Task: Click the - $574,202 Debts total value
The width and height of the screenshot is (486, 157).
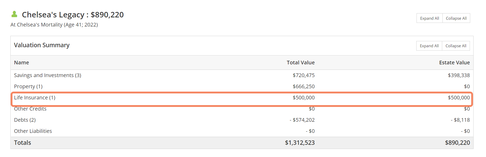Action: [302, 120]
